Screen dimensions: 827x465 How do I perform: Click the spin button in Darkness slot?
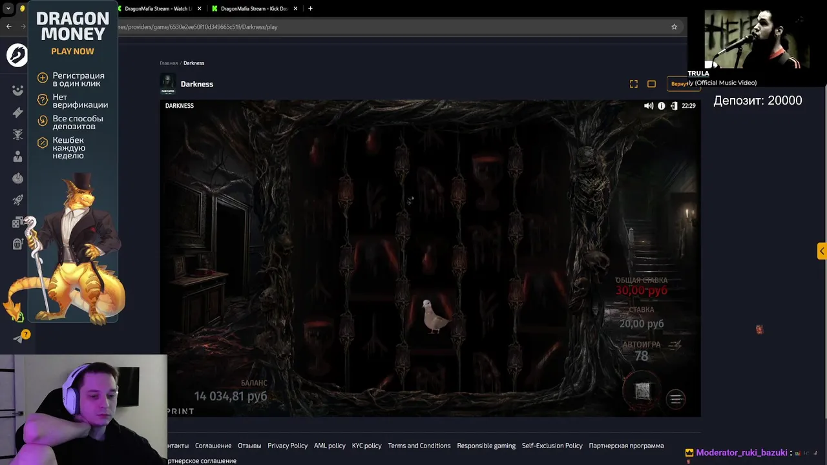(x=642, y=390)
